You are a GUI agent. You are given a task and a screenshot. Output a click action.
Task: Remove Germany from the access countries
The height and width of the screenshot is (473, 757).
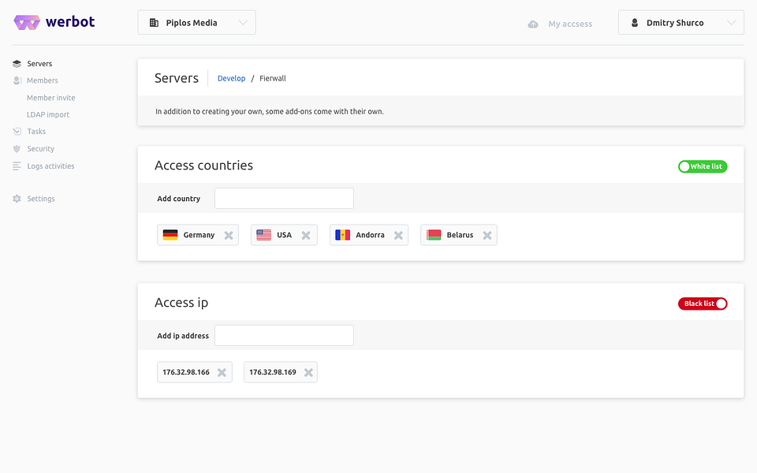click(229, 236)
